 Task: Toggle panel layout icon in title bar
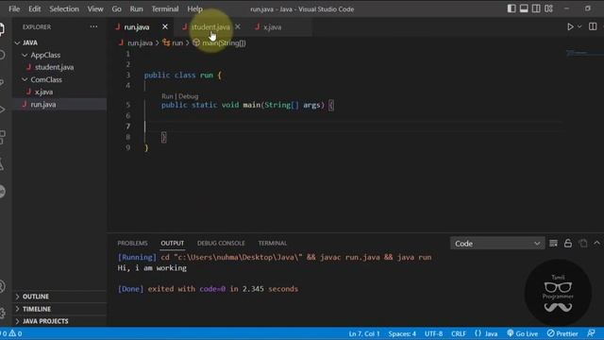click(x=524, y=8)
